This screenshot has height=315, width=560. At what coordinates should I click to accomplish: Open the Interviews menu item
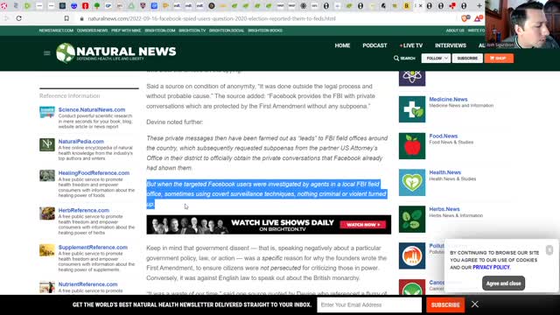tap(451, 45)
